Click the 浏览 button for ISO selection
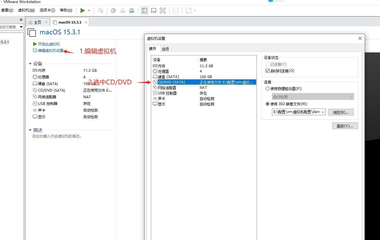The height and width of the screenshot is (240, 380). tap(341, 112)
